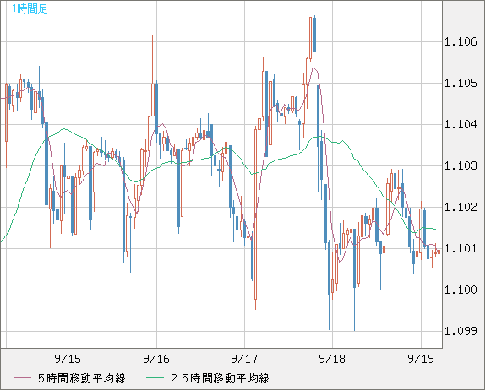This screenshot has height=390, width=485.
Task: Click the 9/19 date label
Action: 421,359
